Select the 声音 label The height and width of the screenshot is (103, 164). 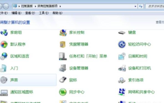14,80
